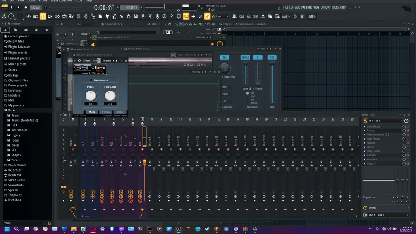Image resolution: width=416 pixels, height=234 pixels.
Task: Open In 1 - In 2 input dropdown
Action: click(x=385, y=121)
